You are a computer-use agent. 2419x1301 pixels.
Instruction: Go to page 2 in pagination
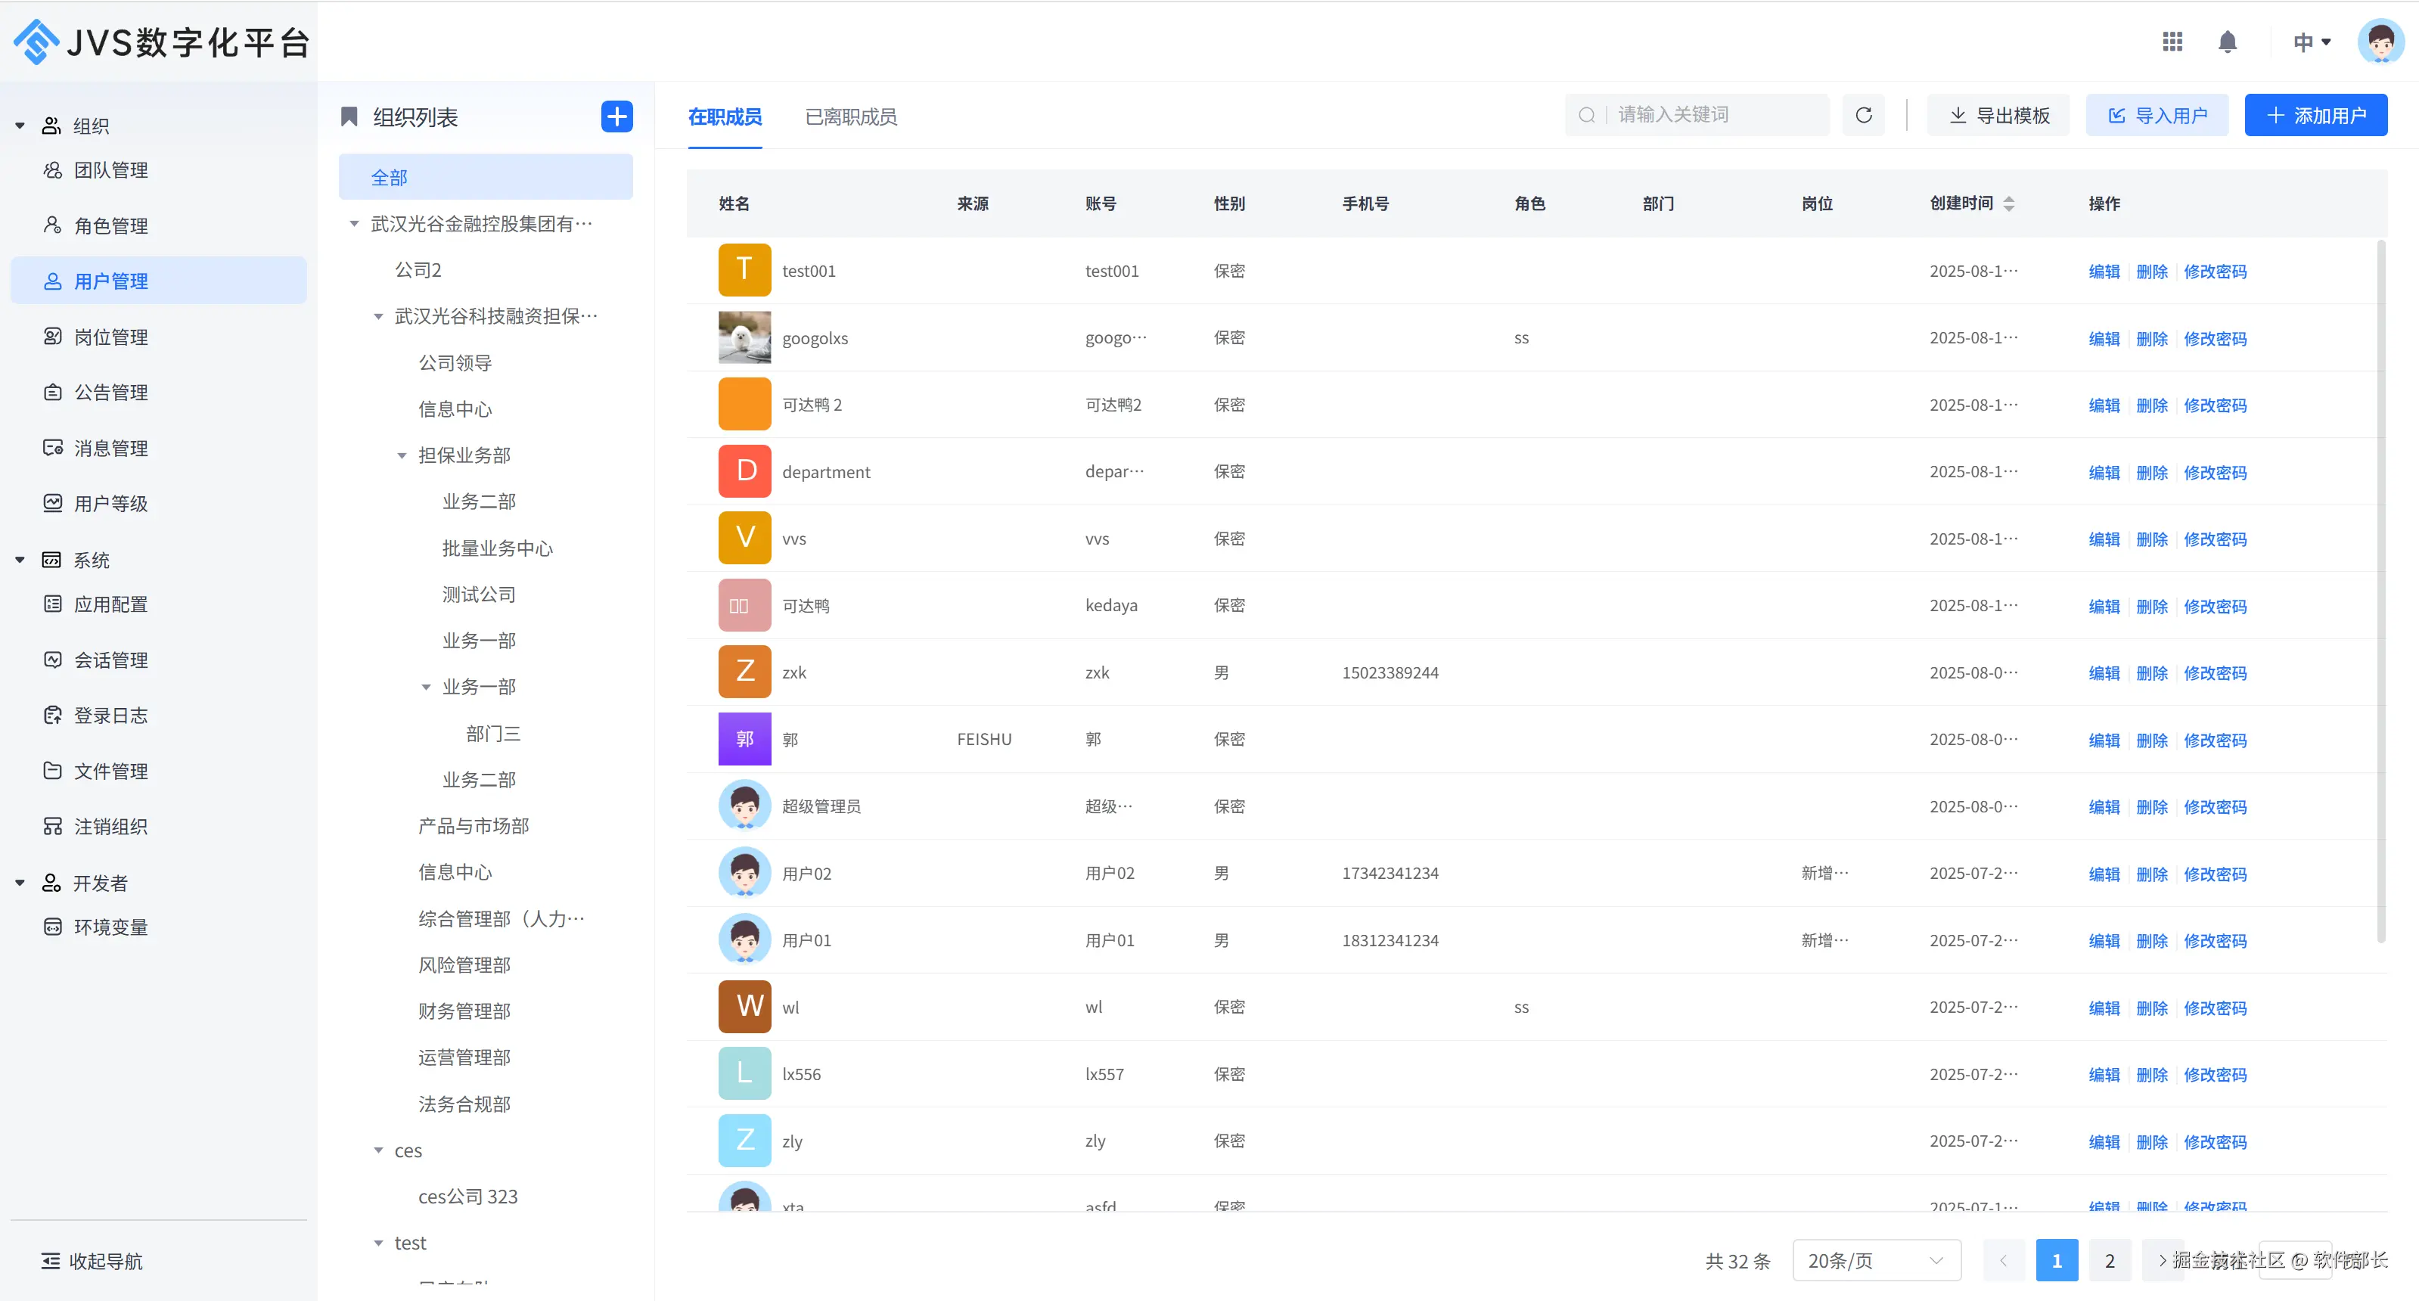(2109, 1259)
